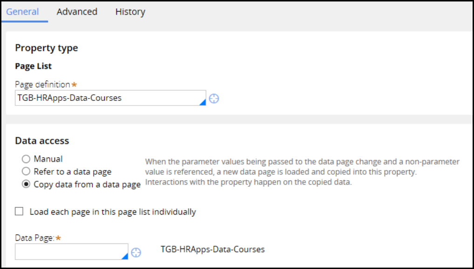Select the Manual data access option
The width and height of the screenshot is (474, 269).
[x=26, y=159]
